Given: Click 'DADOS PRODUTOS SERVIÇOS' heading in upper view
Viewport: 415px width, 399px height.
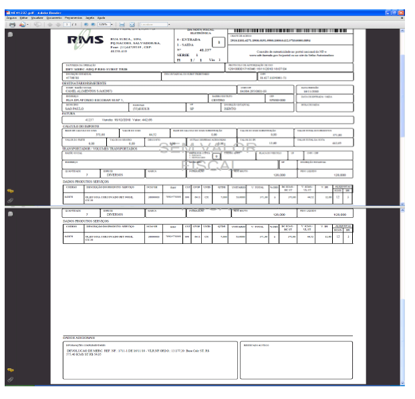Looking at the screenshot, I should [86, 182].
